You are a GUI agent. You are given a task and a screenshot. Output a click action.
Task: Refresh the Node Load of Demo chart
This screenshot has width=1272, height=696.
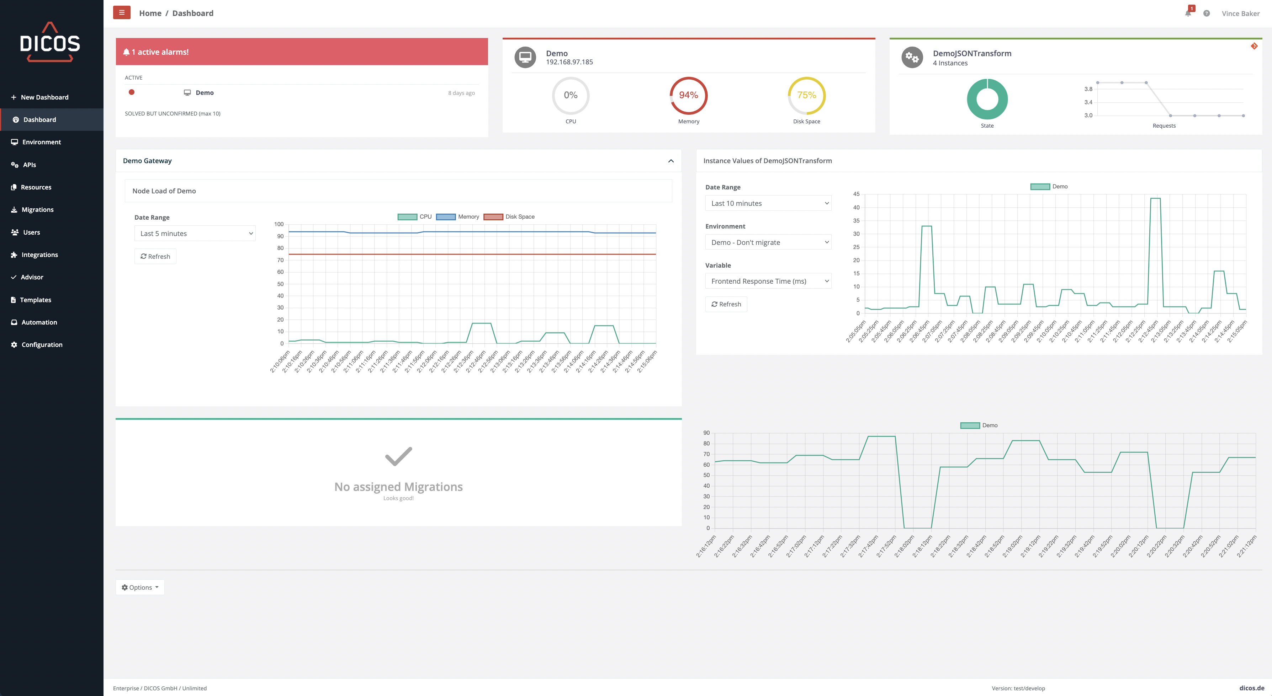point(155,256)
